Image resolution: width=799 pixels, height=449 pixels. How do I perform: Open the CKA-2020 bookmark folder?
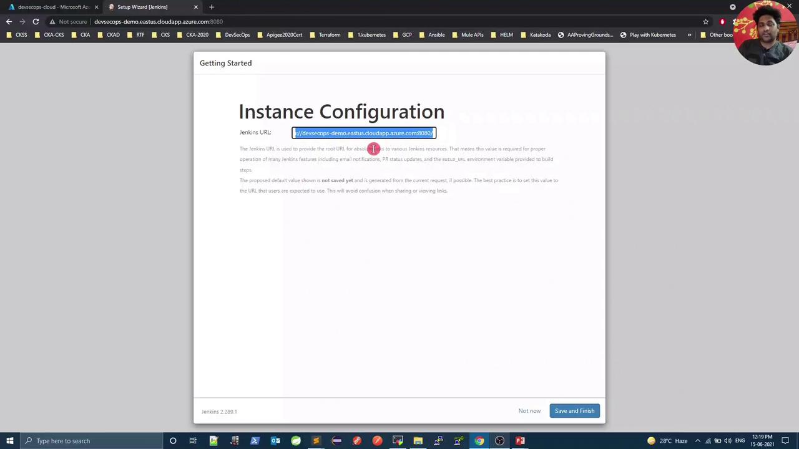[192, 35]
